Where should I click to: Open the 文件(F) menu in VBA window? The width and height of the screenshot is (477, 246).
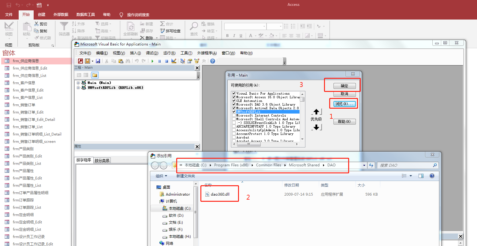tap(85, 53)
